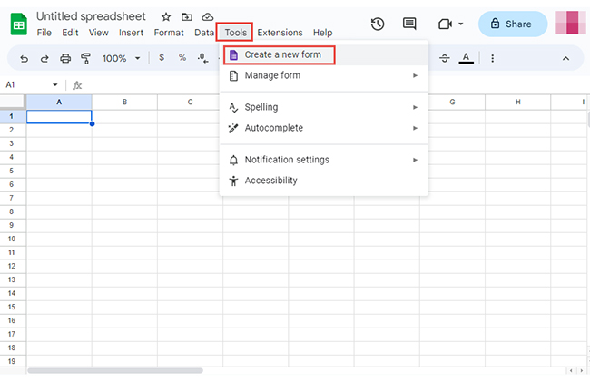Star the Untitled spreadsheet

tap(166, 17)
